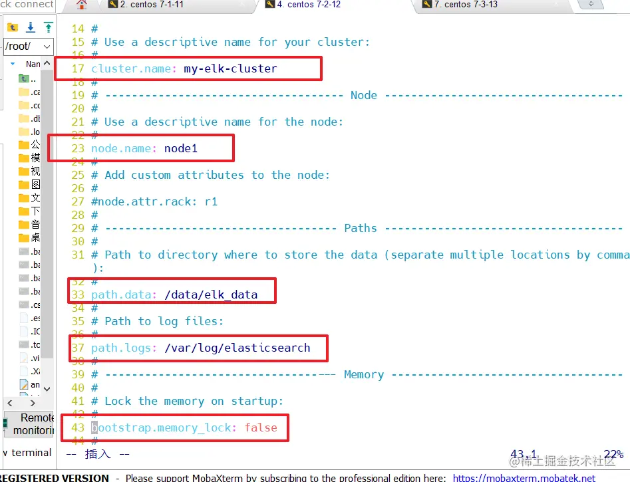The height and width of the screenshot is (482, 630).
Task: Click the 'path.logs' key on line 37
Action: click(121, 348)
